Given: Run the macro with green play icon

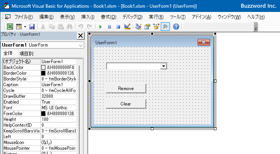Looking at the screenshot, I should point(100,27).
